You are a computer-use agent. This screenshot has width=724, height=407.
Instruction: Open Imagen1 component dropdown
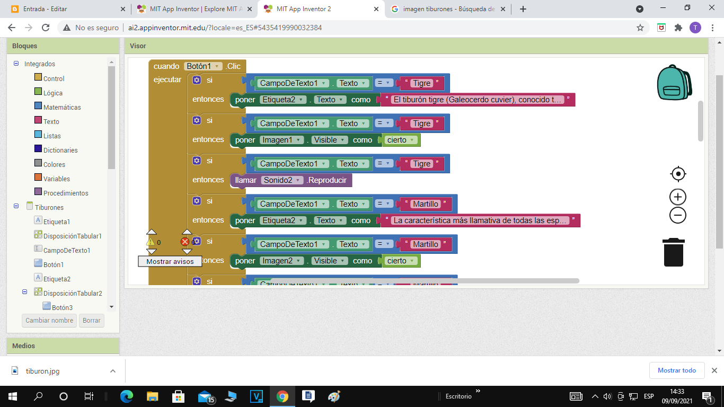282,140
